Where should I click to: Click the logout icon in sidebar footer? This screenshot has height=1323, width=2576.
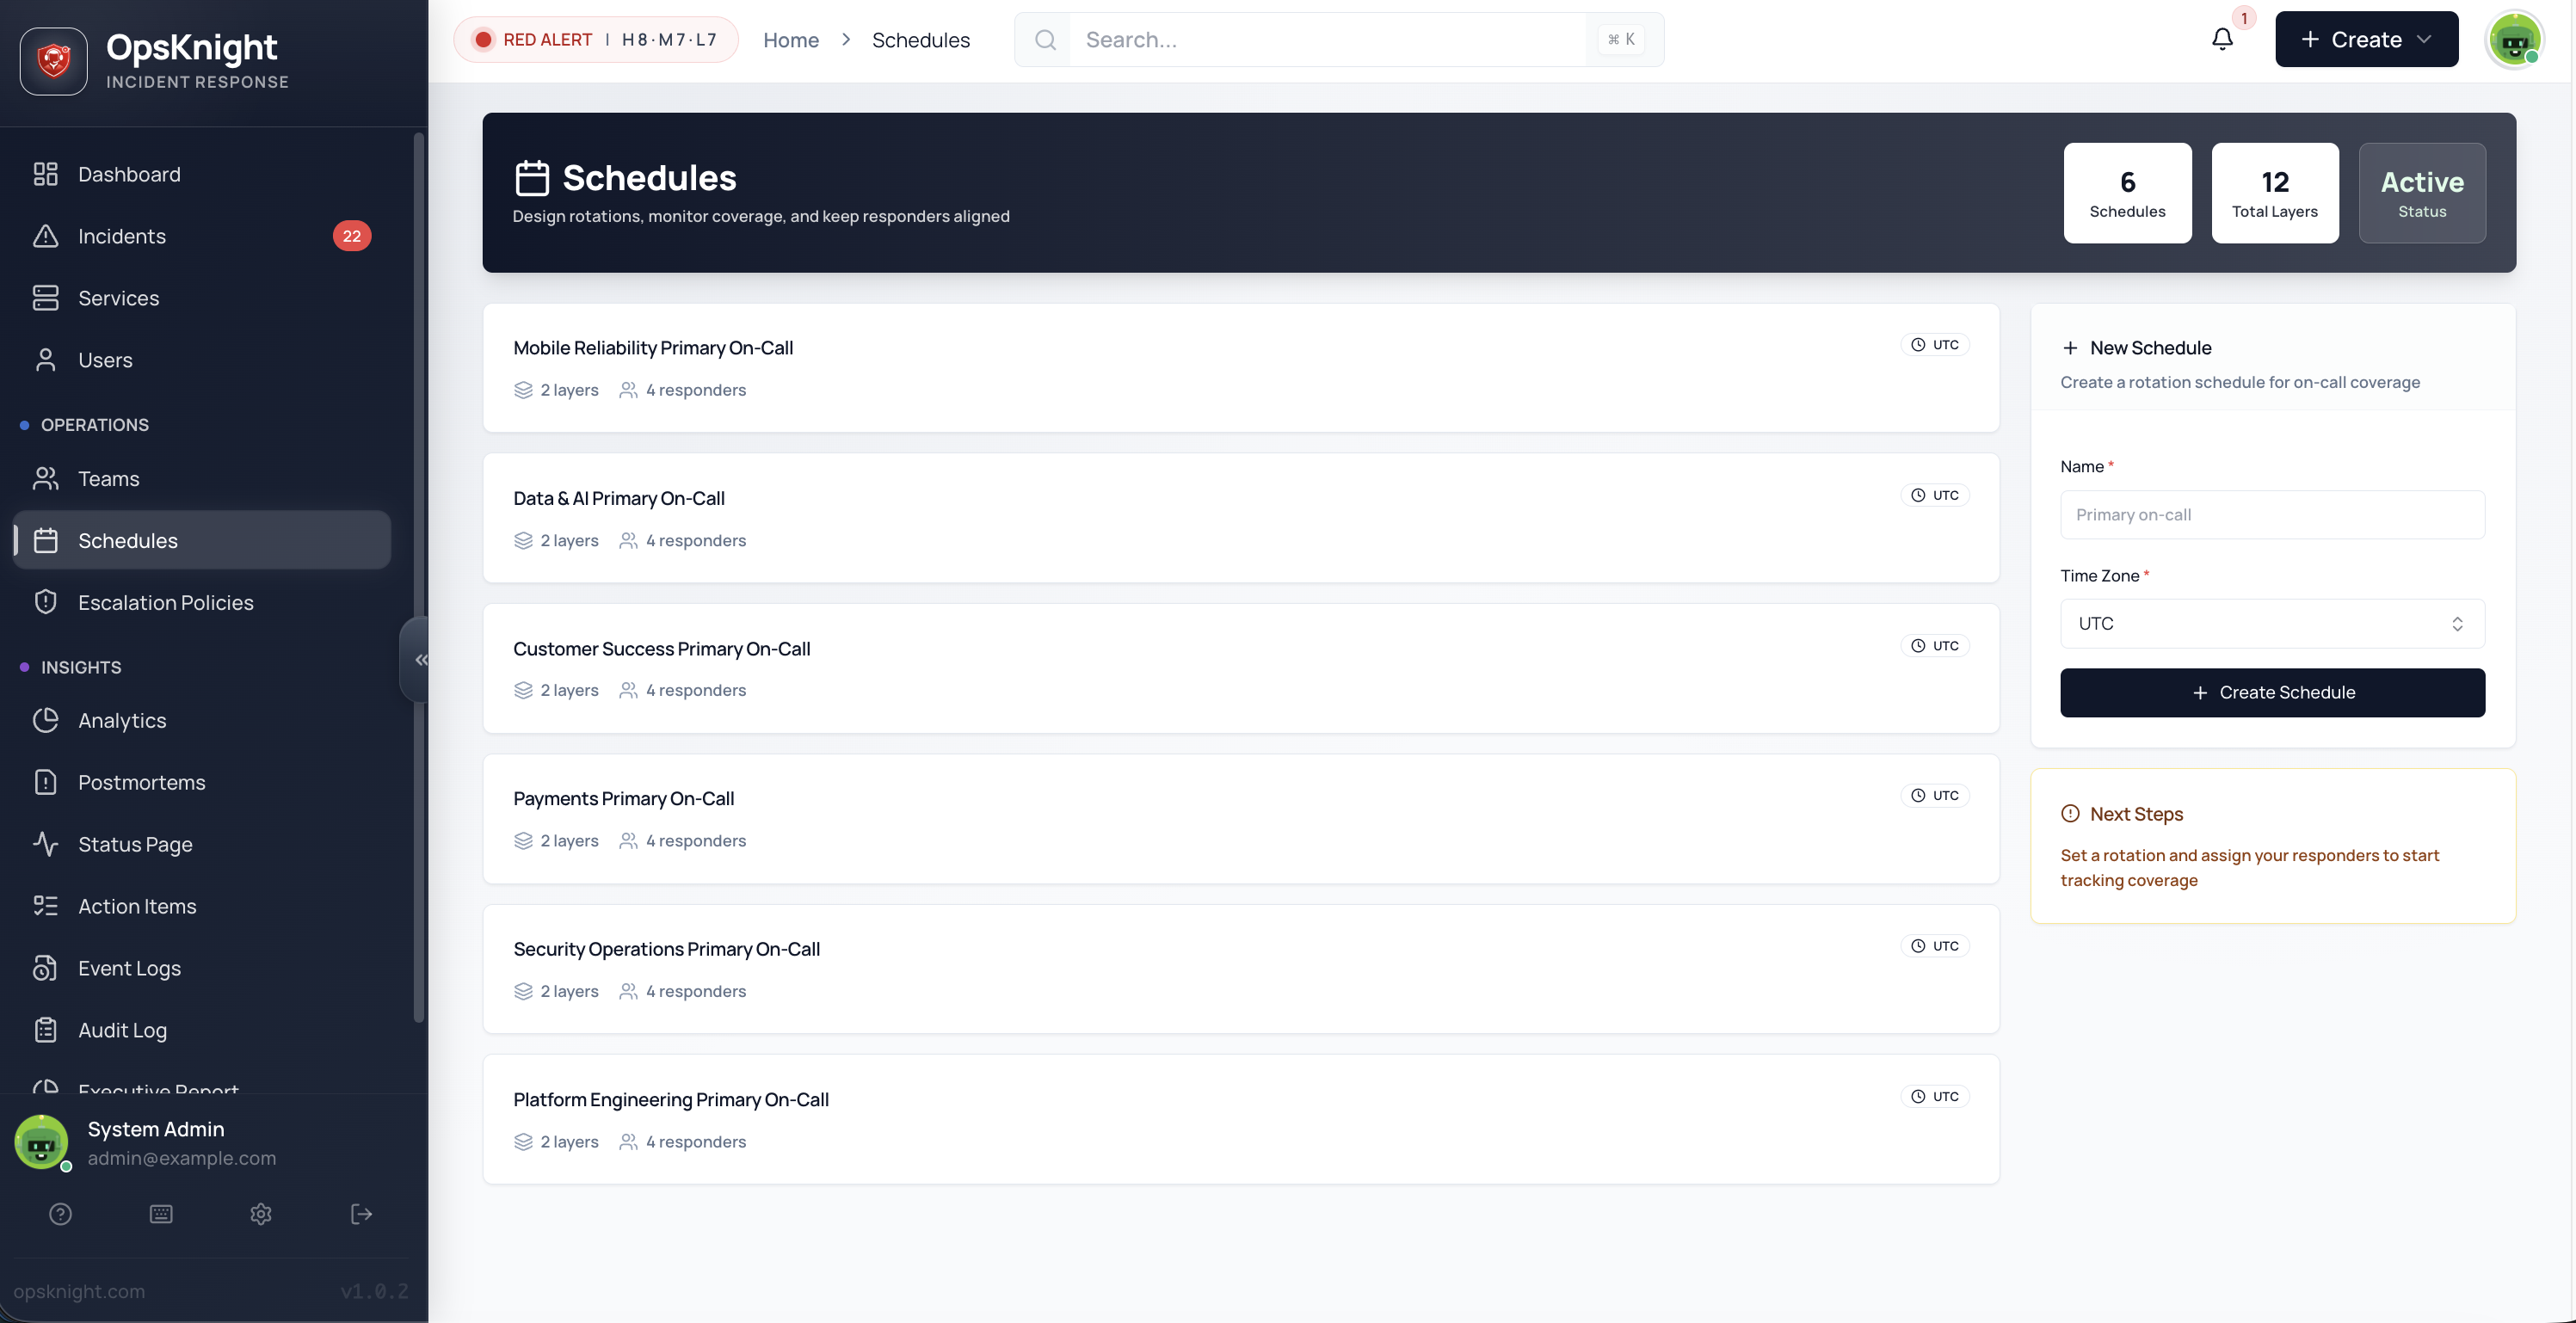click(361, 1213)
